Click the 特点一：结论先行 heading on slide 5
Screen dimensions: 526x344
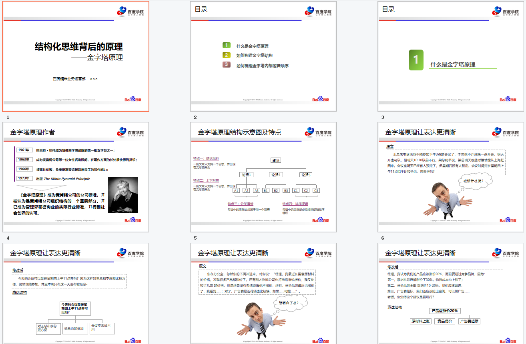tap(206, 158)
